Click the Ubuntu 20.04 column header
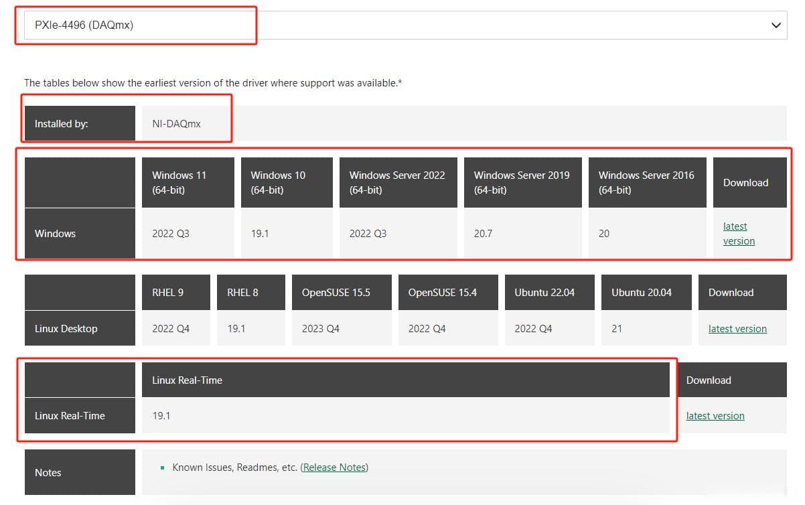Viewport: 805px width, 505px height. (x=646, y=292)
